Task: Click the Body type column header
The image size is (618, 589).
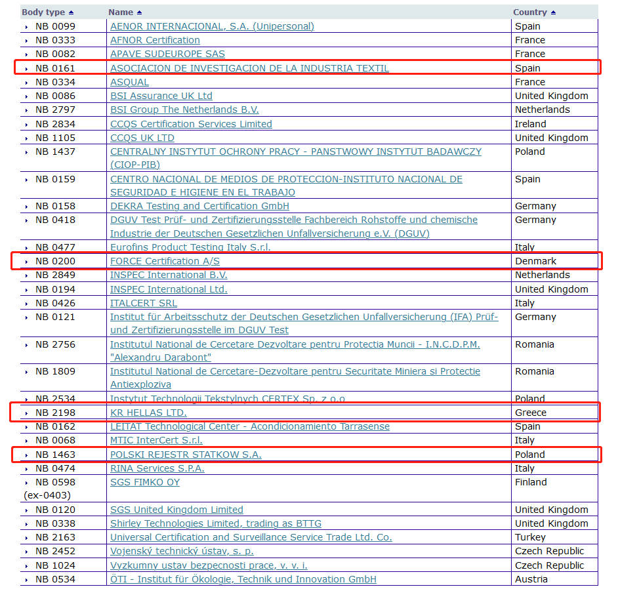Action: tap(43, 12)
